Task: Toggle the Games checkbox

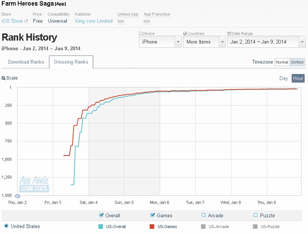Action: [x=152, y=215]
